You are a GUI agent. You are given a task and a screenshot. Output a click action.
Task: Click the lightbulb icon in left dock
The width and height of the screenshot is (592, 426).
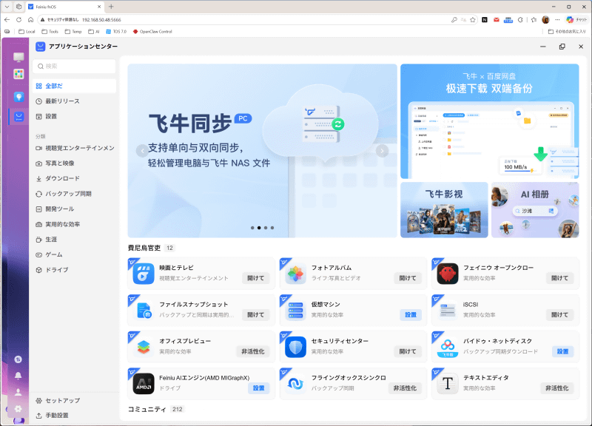point(18,97)
